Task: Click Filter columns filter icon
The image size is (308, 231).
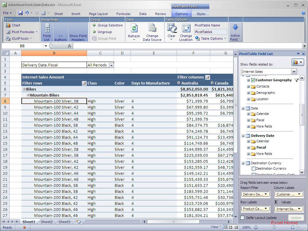Action: point(207,77)
